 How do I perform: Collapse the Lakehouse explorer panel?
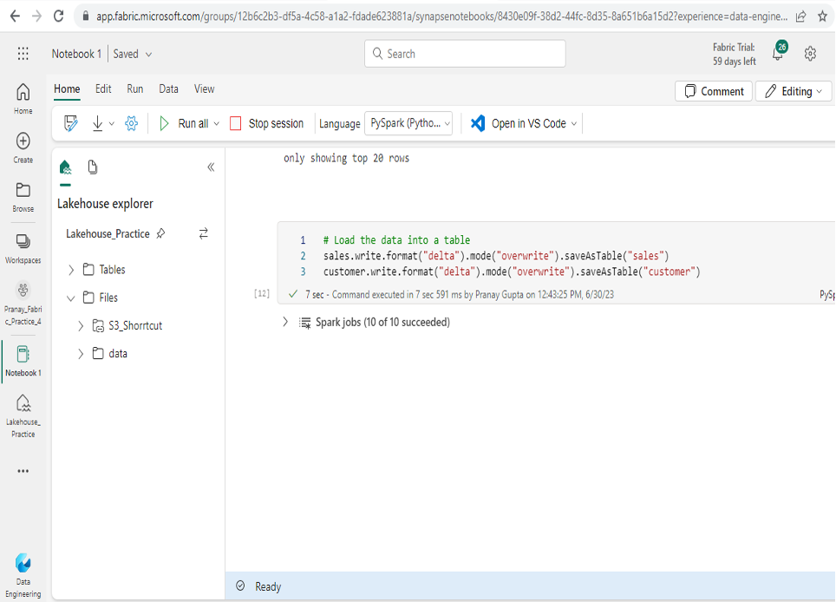[211, 167]
